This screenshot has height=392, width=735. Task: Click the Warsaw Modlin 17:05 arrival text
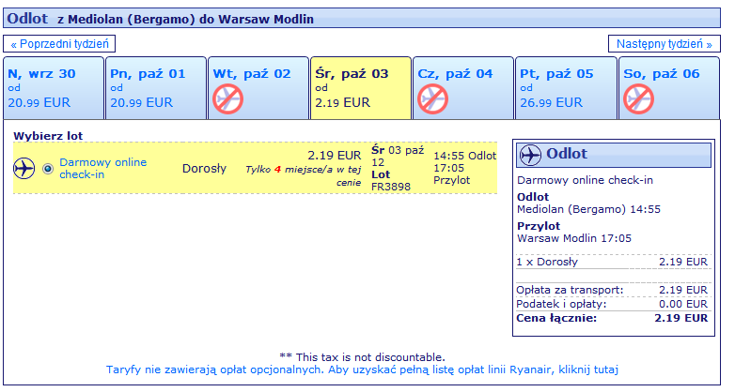point(574,238)
